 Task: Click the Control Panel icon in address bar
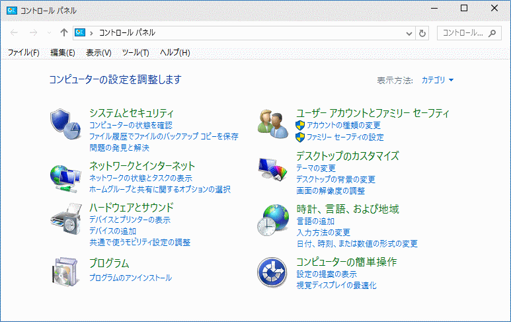[80, 32]
